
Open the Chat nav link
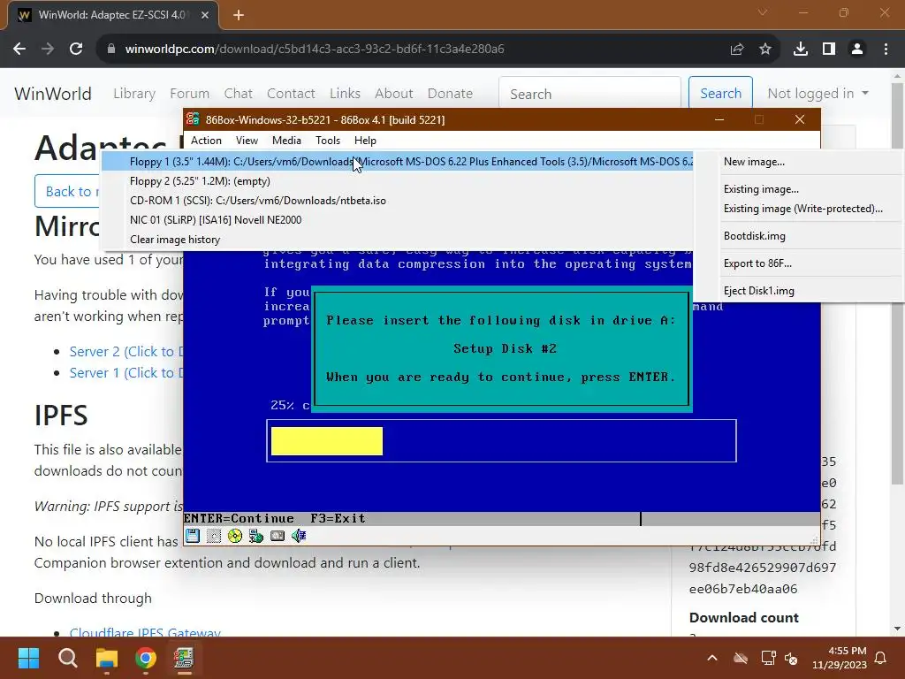pyautogui.click(x=239, y=94)
